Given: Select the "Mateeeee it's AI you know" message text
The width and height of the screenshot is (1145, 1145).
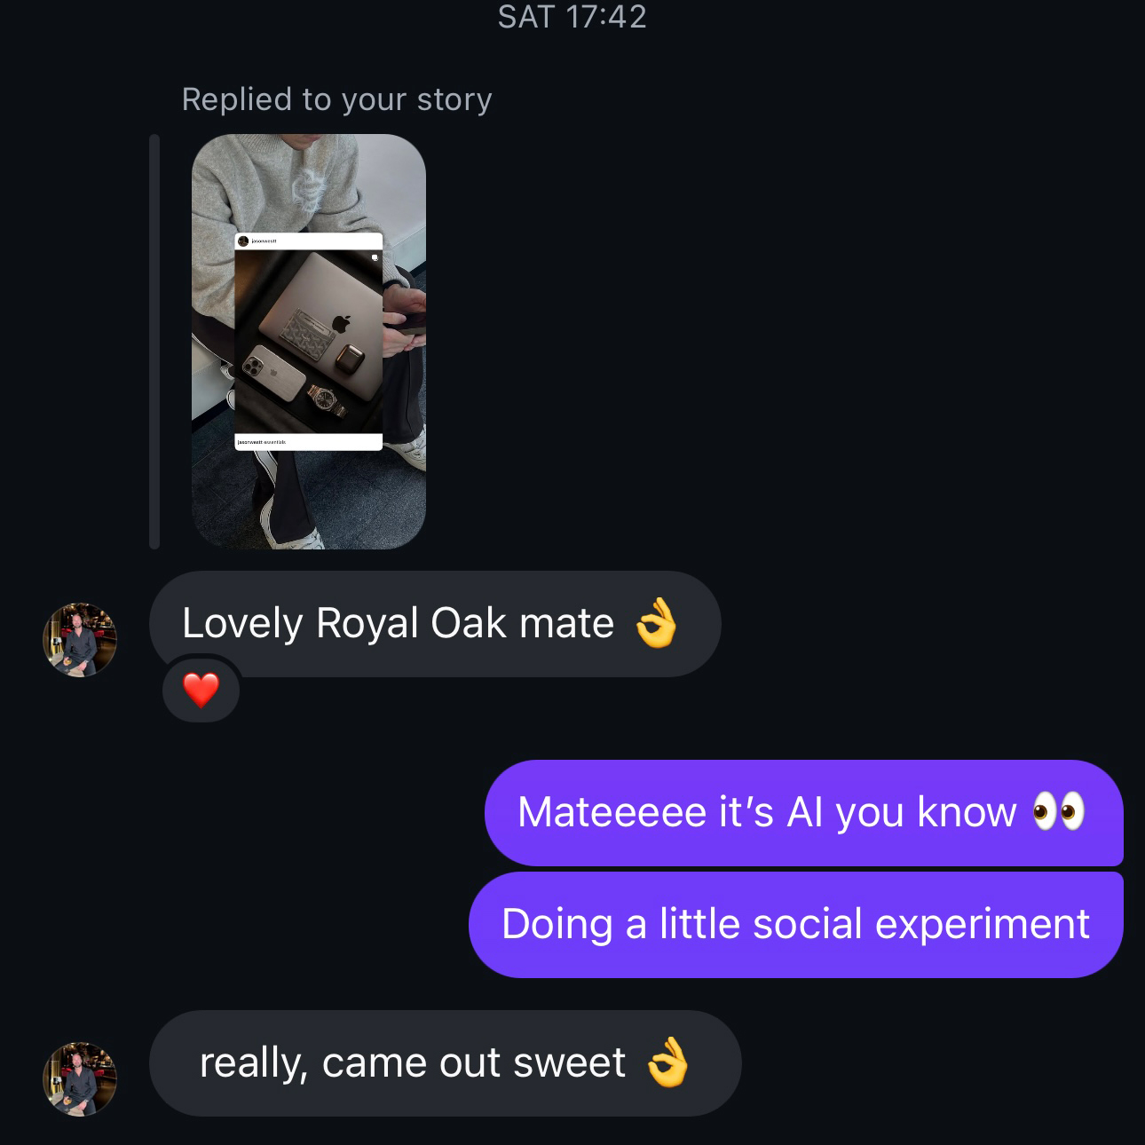Looking at the screenshot, I should pyautogui.click(x=766, y=812).
